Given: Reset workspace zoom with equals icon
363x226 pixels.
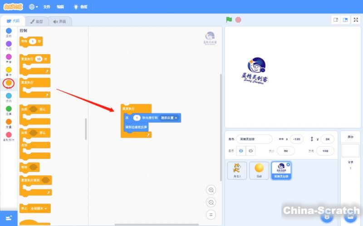Looking at the screenshot, I should 211,215.
